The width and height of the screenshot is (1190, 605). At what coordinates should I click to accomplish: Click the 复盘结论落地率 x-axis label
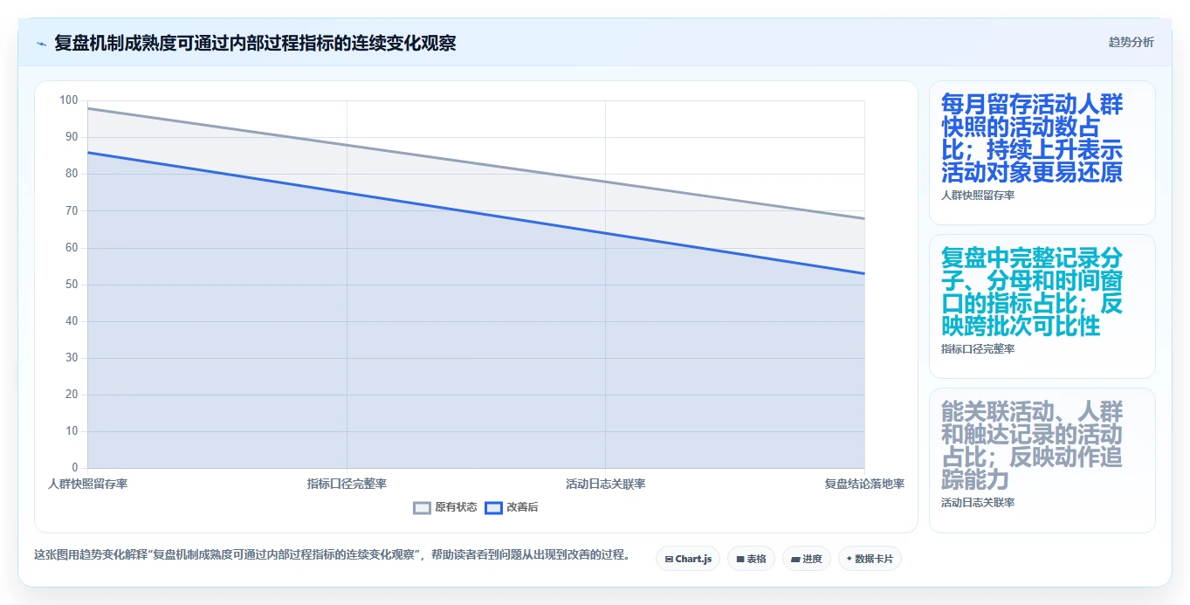(864, 484)
